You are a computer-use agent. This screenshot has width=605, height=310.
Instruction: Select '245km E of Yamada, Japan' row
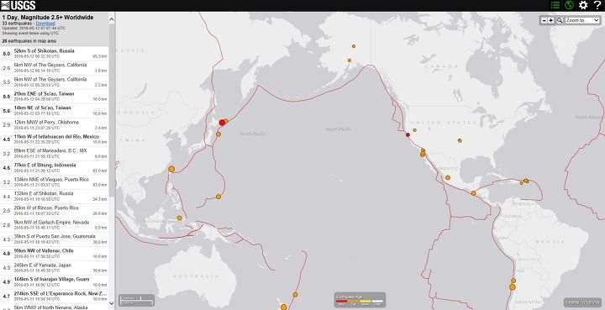(x=55, y=268)
